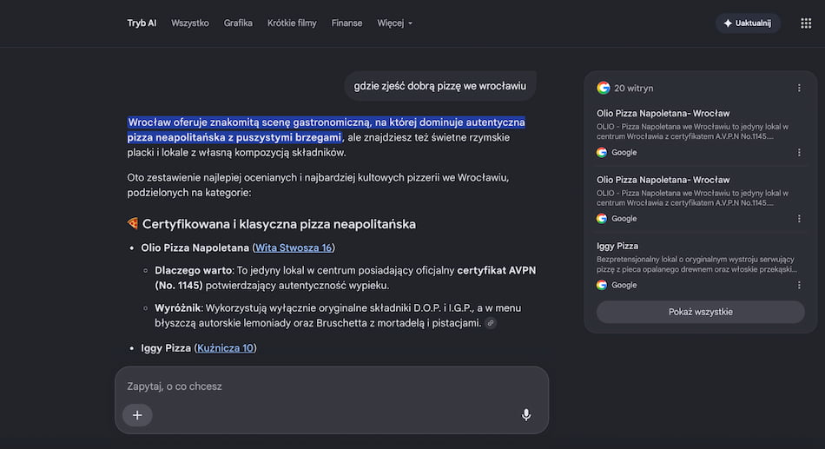Open the Wita Stwosza 16 address link
Screen dimensions: 825x449
[x=294, y=248]
